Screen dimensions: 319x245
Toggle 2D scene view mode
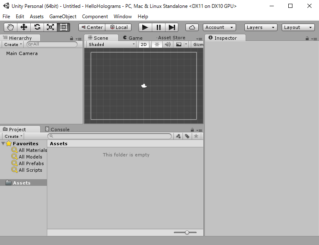pyautogui.click(x=144, y=44)
